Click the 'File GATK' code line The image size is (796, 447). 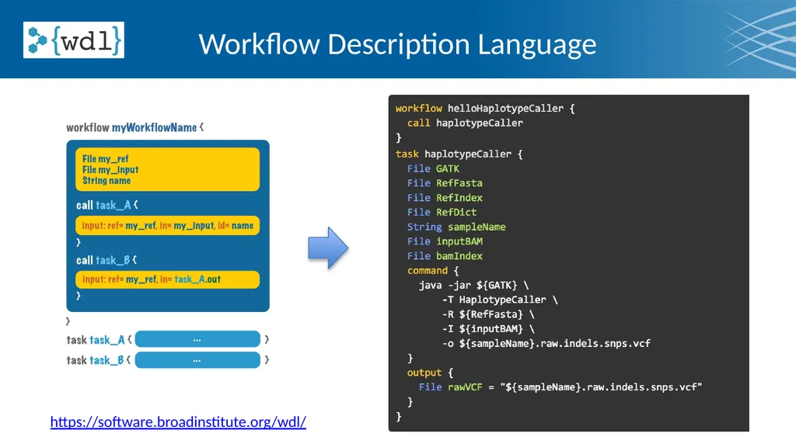pyautogui.click(x=433, y=168)
